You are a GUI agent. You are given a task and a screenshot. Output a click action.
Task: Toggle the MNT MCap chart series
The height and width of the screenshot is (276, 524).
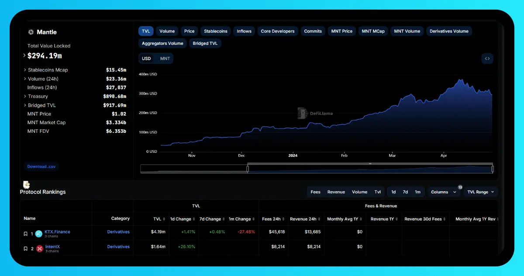(373, 31)
